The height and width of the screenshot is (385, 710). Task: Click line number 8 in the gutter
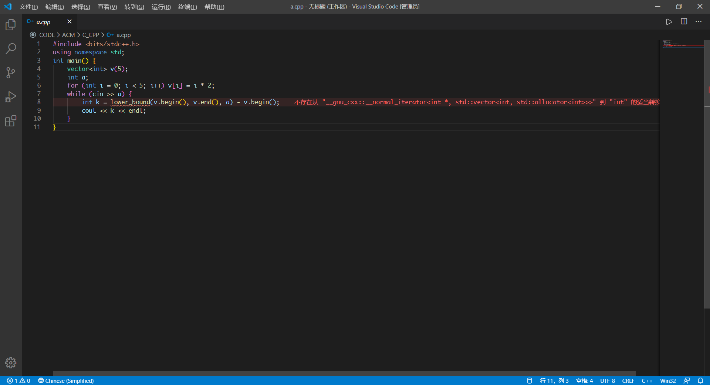tap(39, 102)
